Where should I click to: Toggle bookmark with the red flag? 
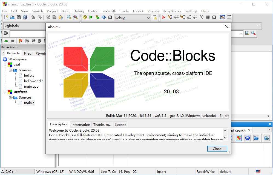point(21,41)
